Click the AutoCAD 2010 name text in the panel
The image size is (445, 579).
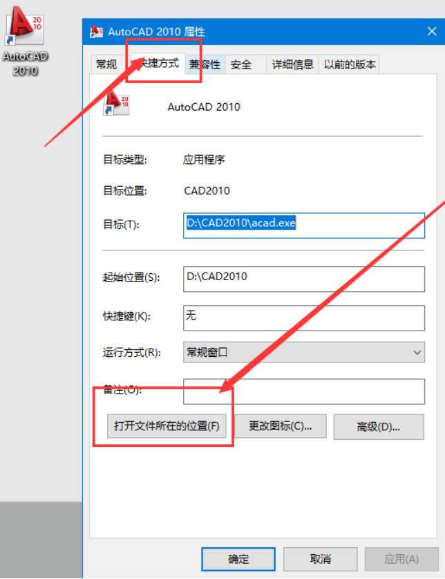click(x=204, y=107)
